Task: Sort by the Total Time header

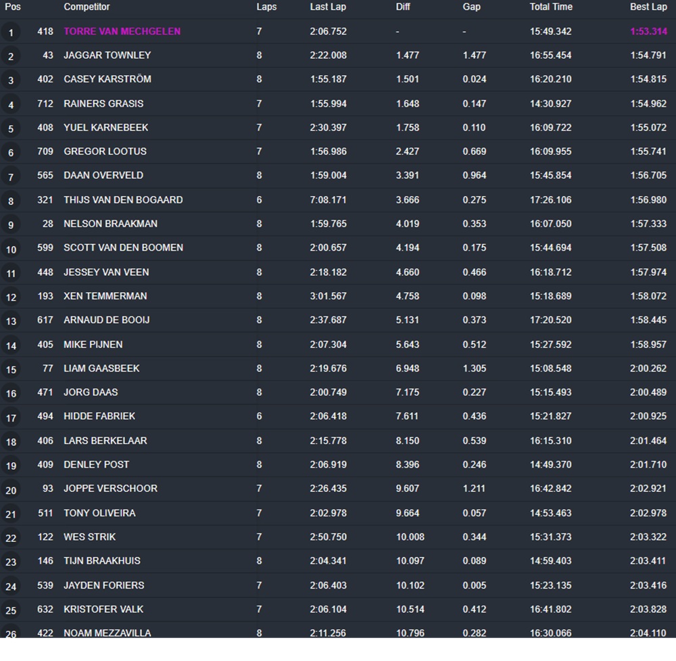Action: pyautogui.click(x=551, y=7)
